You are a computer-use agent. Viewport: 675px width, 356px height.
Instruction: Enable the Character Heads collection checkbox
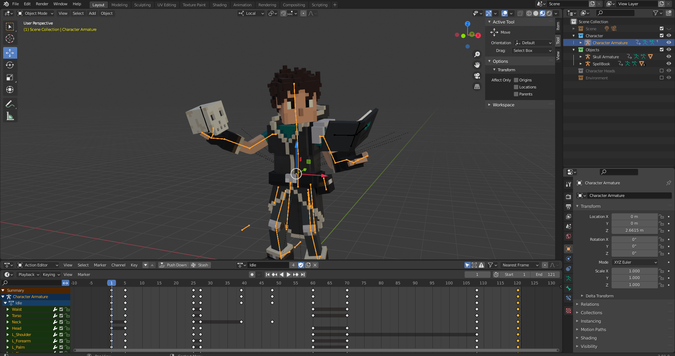click(662, 71)
